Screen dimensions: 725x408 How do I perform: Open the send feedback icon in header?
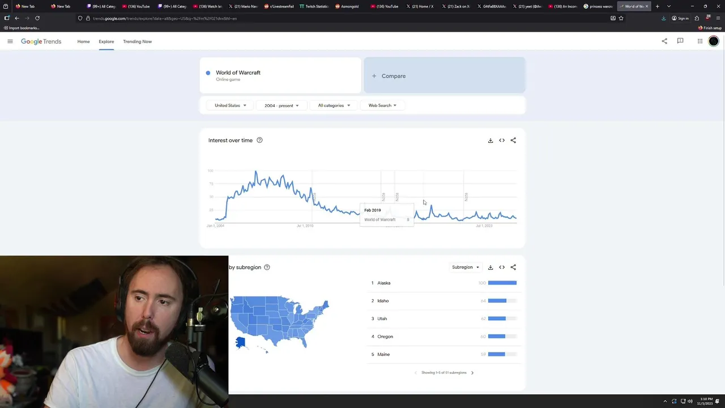click(x=680, y=41)
